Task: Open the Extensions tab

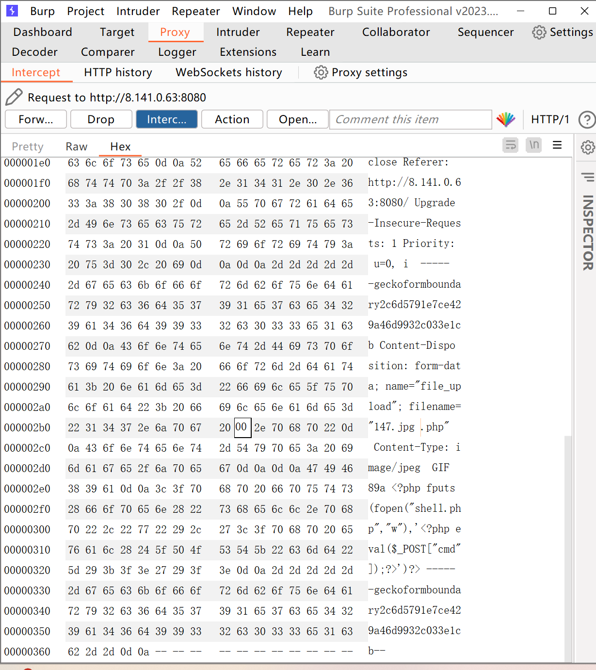Action: (x=248, y=52)
